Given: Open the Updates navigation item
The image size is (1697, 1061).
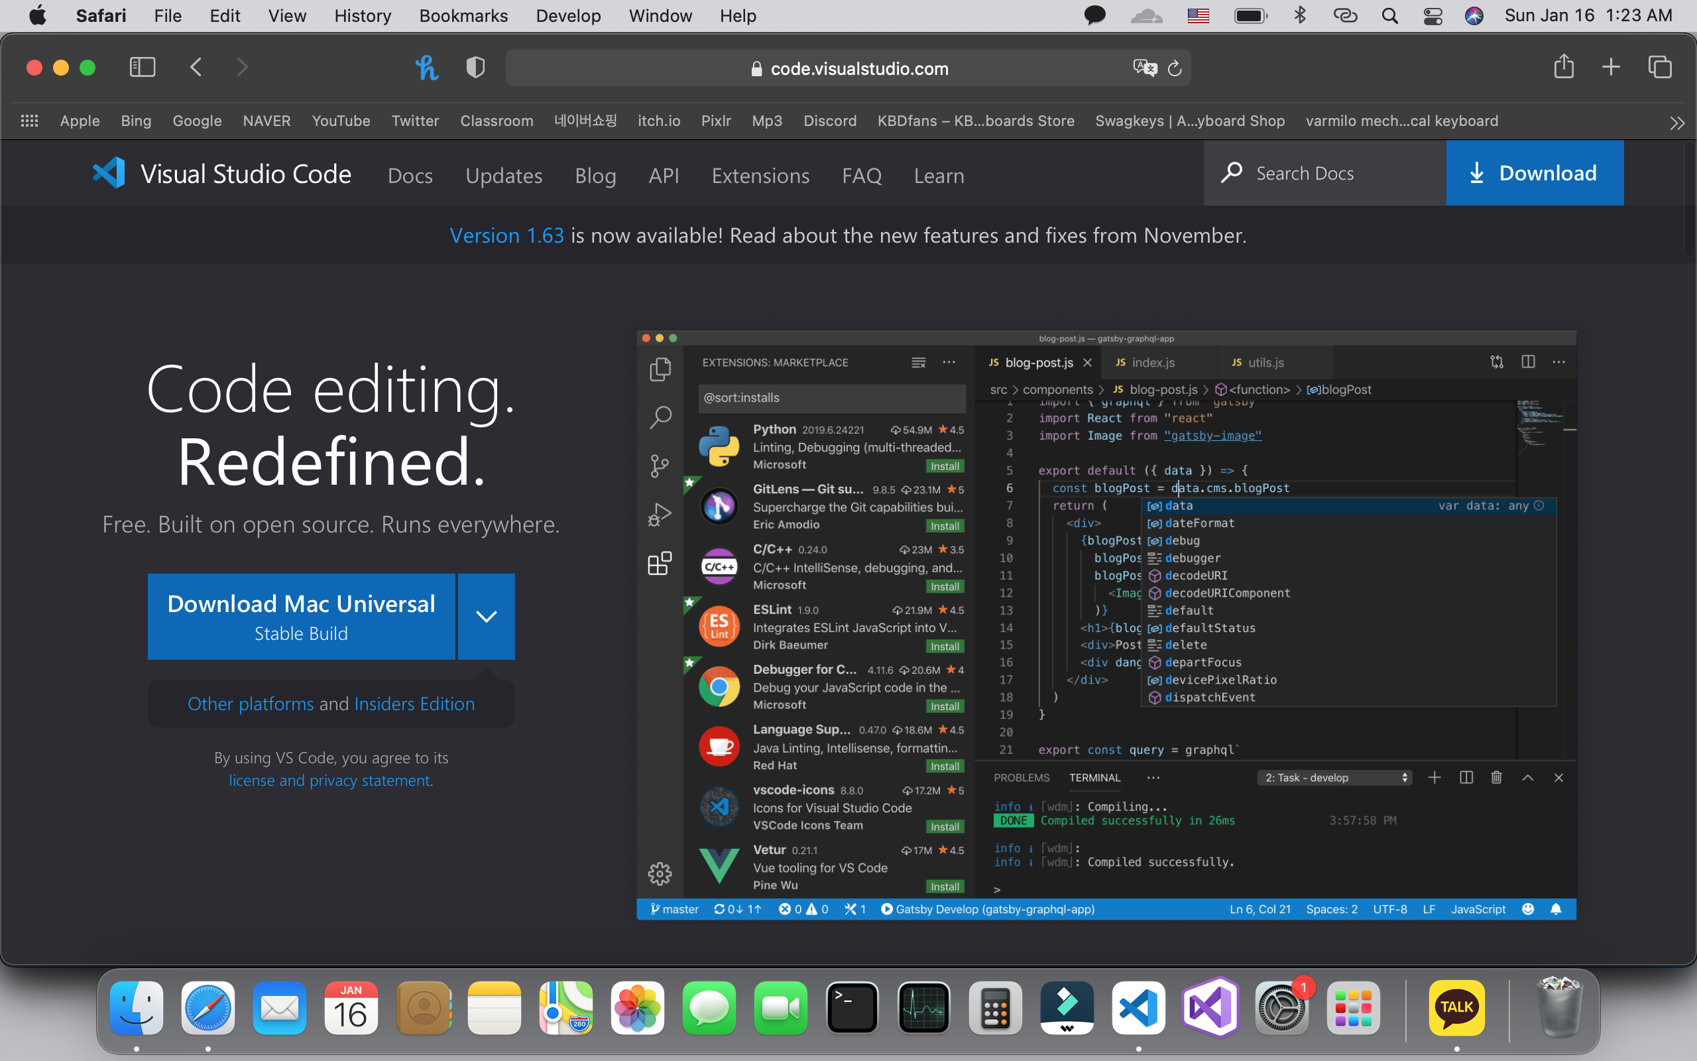Looking at the screenshot, I should tap(504, 176).
